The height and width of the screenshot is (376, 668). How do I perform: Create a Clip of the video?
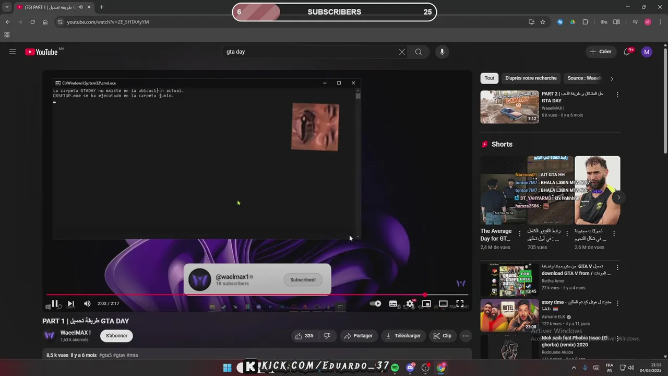click(443, 336)
